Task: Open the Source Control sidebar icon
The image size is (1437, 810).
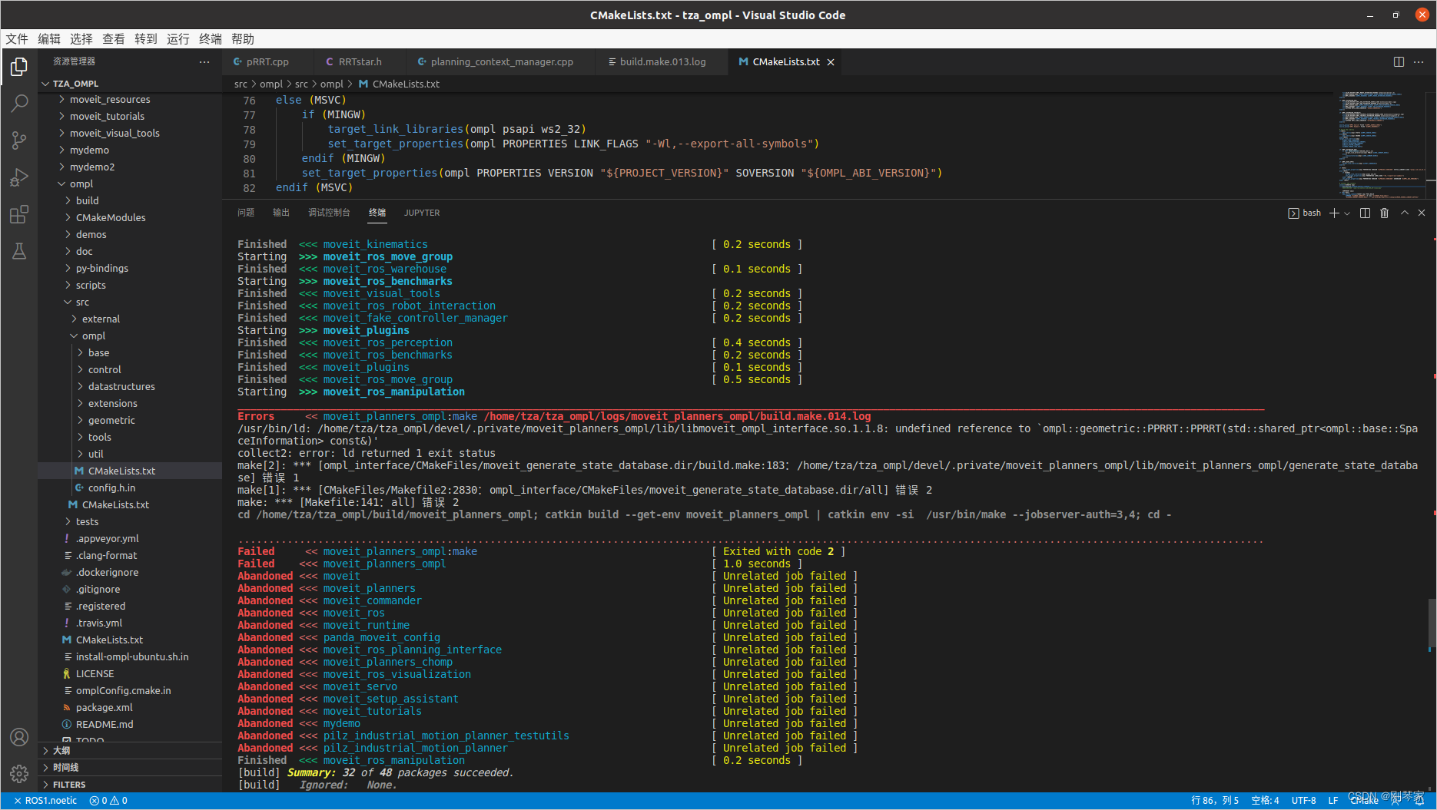Action: 19,140
